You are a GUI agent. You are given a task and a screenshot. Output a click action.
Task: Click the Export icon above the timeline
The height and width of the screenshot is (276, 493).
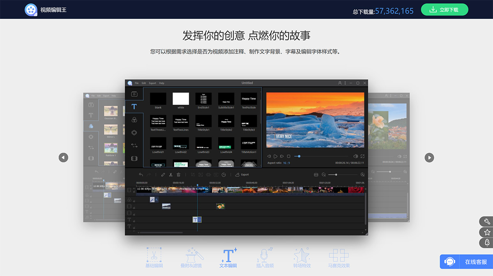(237, 175)
